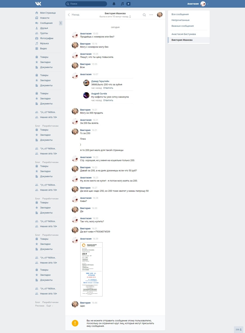Viewport: 245px width, 333px height.
Task: Open the three-dots conversation actions menu
Action: click(151, 15)
